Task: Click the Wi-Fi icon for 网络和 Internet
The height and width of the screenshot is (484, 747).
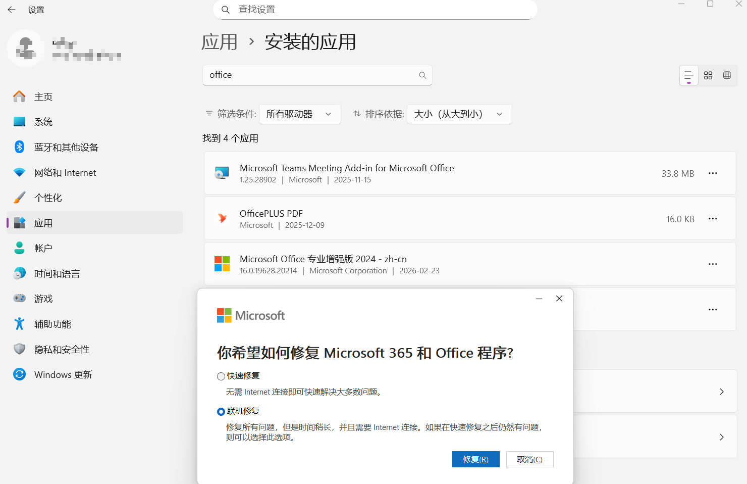Action: [x=19, y=172]
